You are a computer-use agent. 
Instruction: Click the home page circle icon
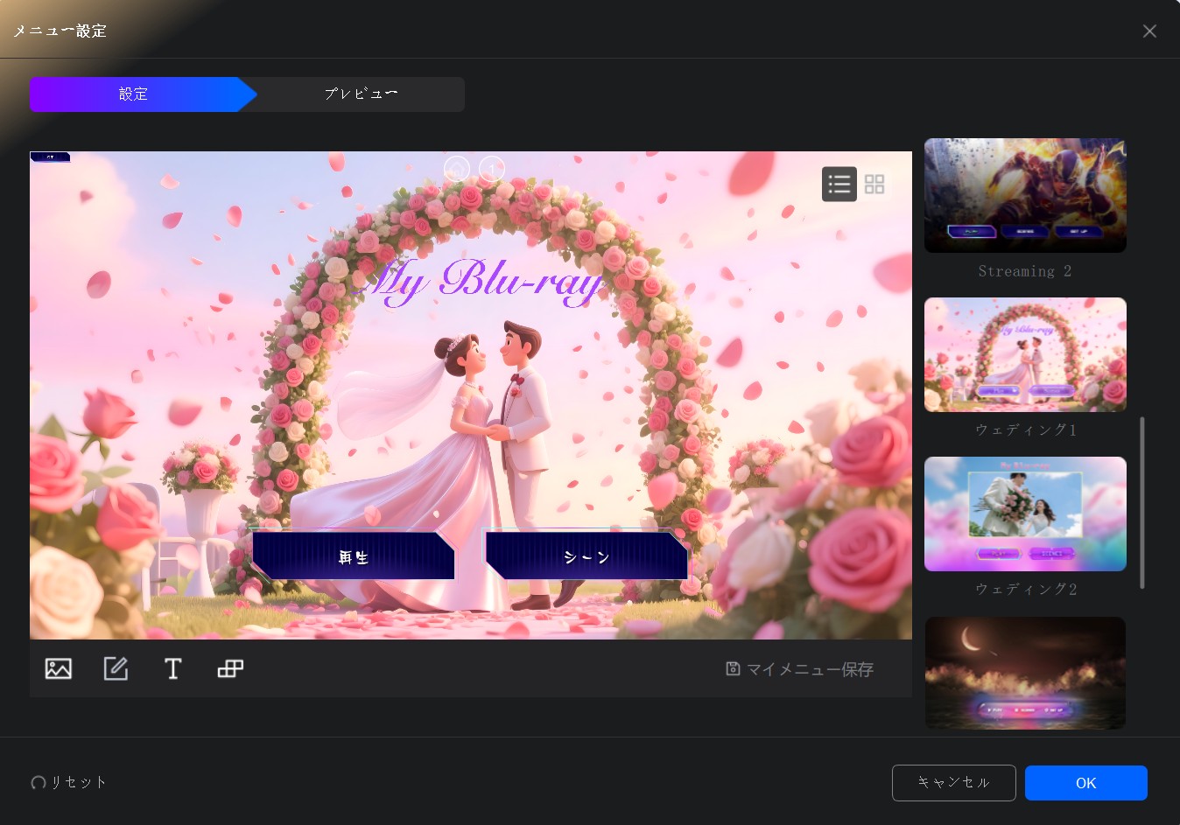click(x=457, y=168)
